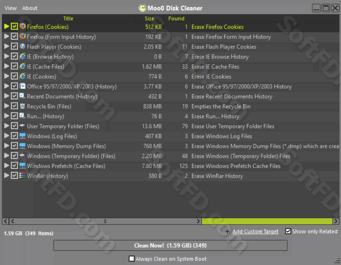Click the WinRar (History) books icon
Image resolution: width=341 pixels, height=265 pixels.
pyautogui.click(x=22, y=176)
